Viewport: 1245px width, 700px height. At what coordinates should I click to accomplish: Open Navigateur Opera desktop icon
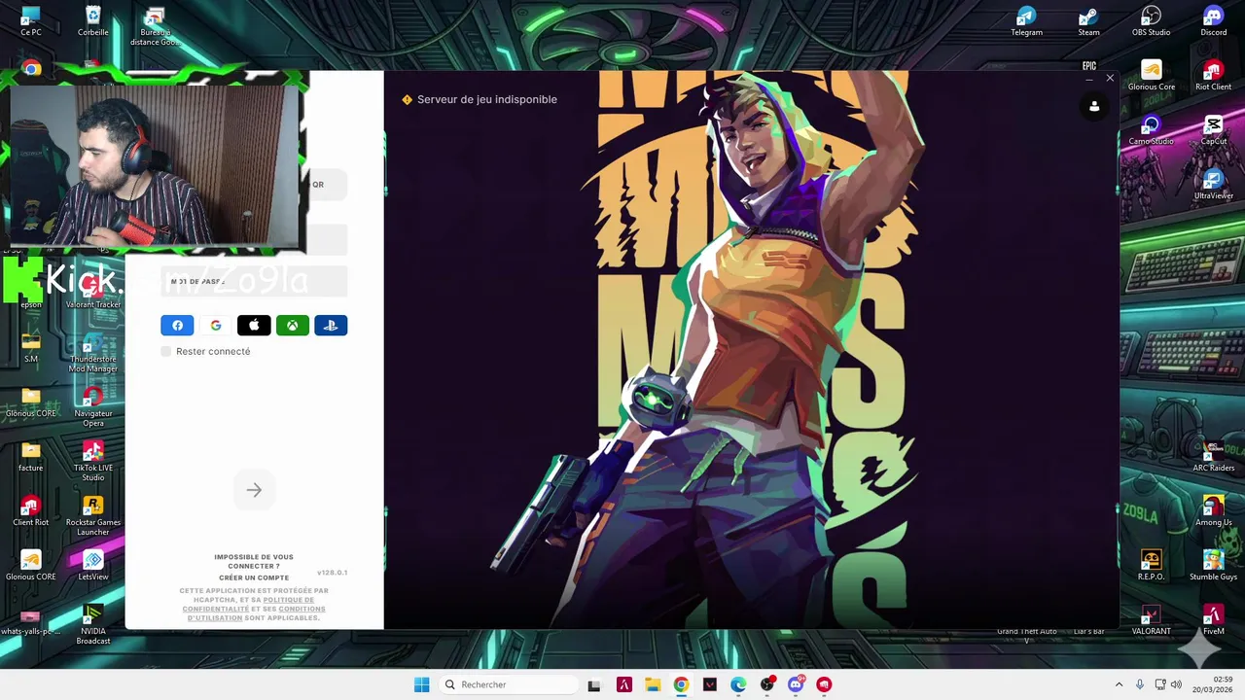93,408
